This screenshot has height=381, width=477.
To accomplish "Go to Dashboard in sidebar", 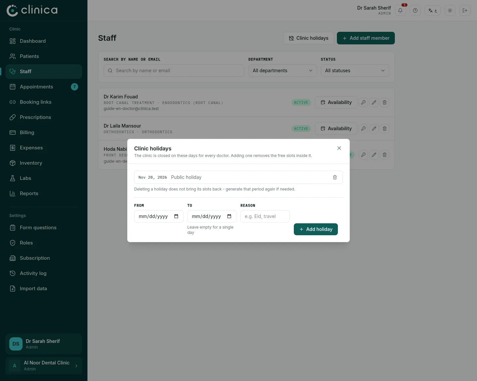I will pos(44,41).
